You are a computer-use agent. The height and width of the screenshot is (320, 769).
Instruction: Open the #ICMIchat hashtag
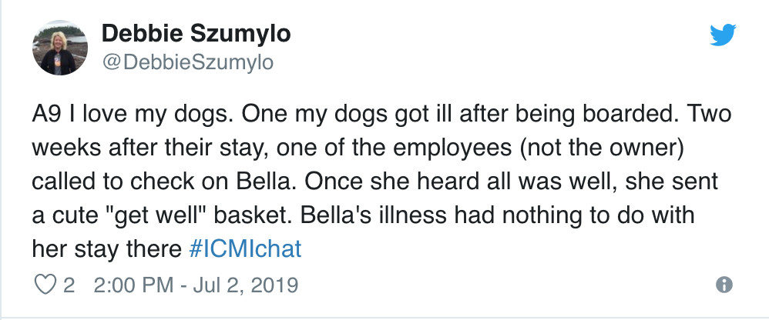click(x=244, y=249)
